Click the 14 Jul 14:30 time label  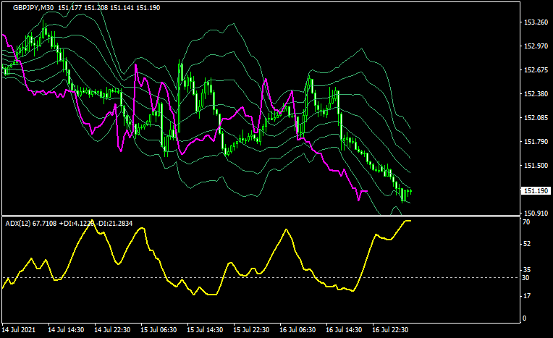(66, 330)
